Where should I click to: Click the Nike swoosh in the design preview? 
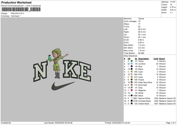pos(63,86)
